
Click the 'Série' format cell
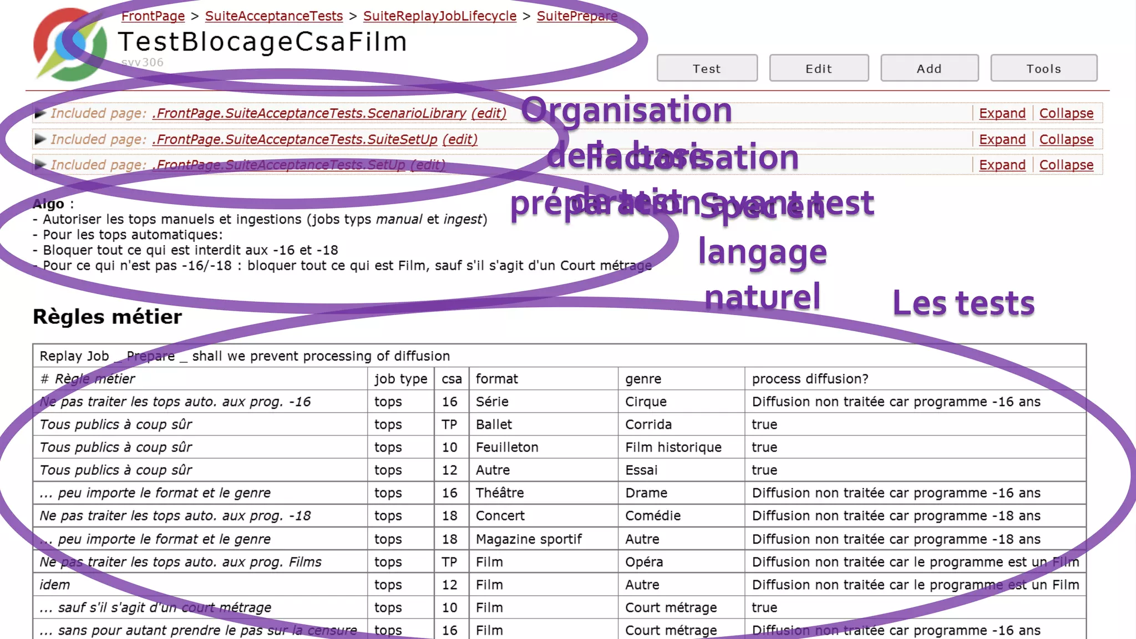544,402
